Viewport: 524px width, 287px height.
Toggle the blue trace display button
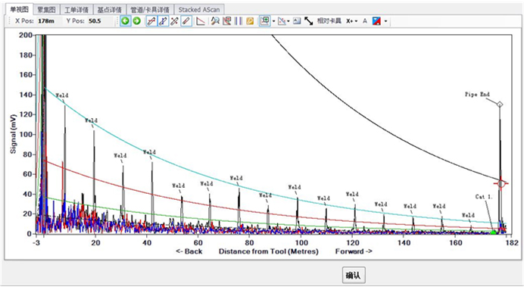[163, 21]
